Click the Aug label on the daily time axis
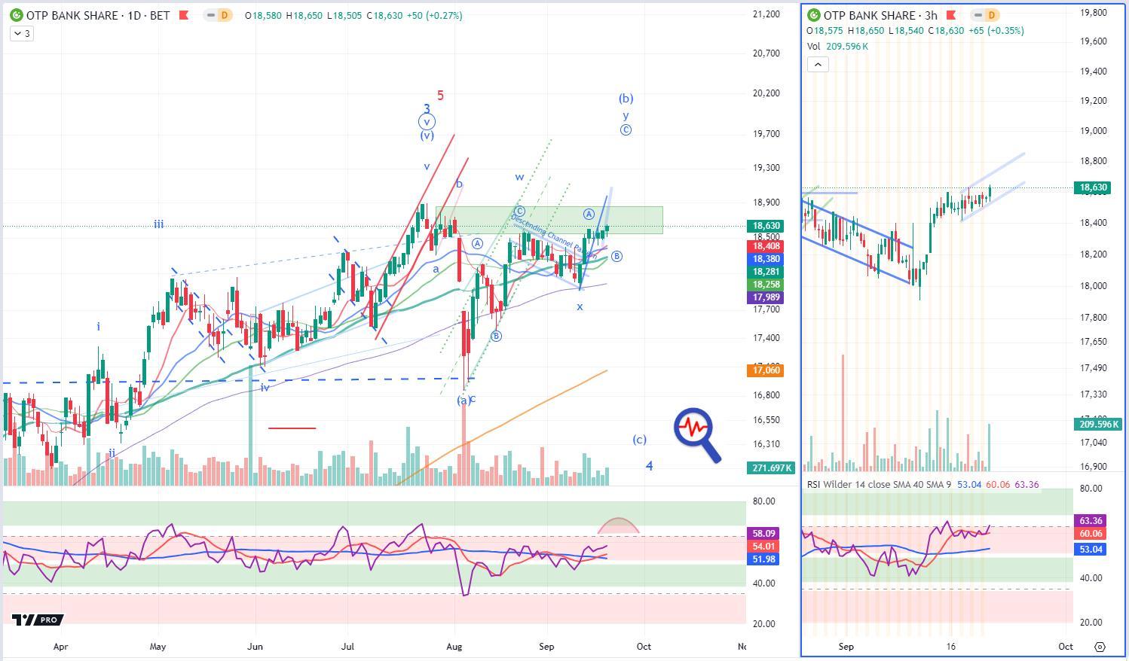The width and height of the screenshot is (1129, 661). 454,646
